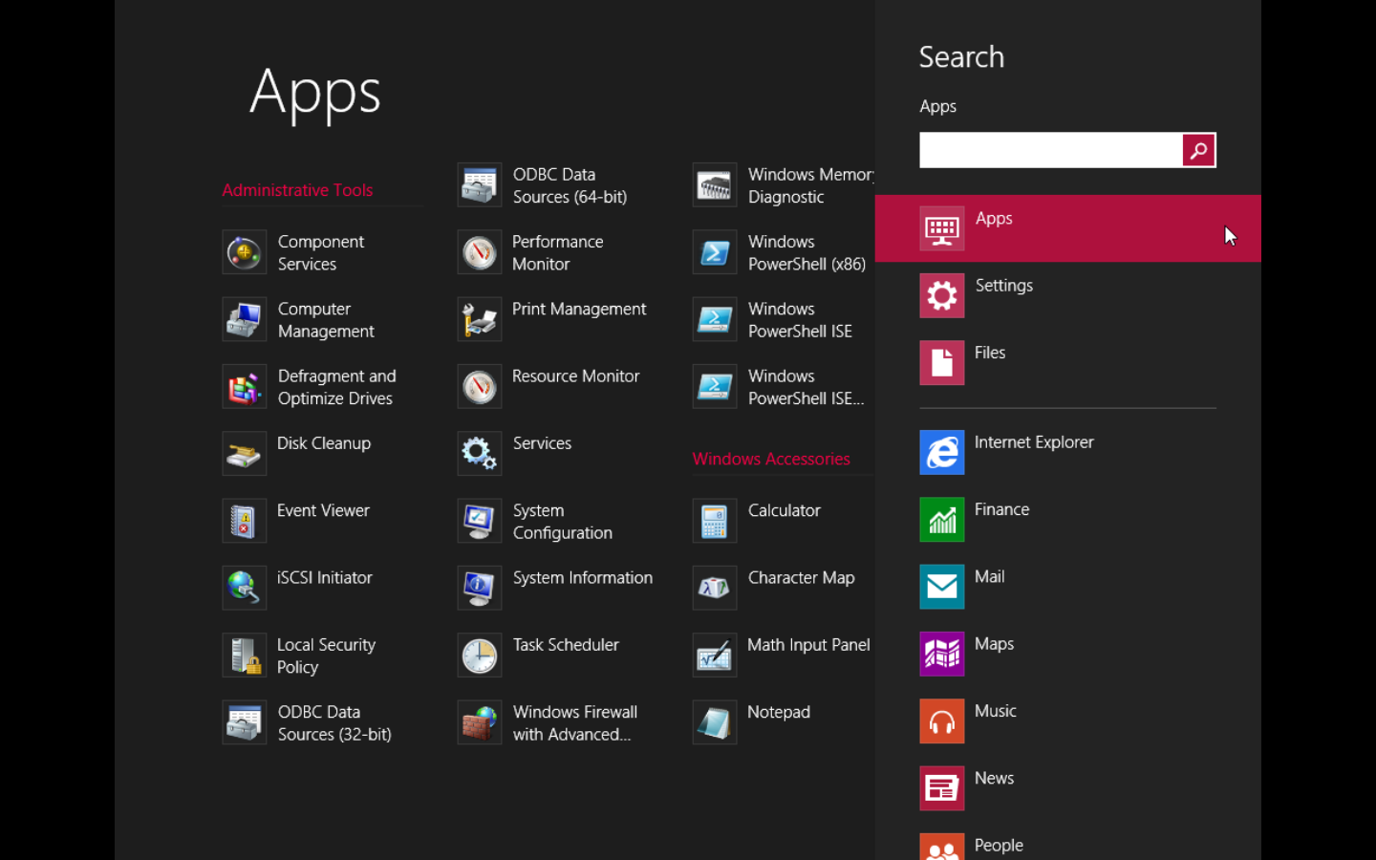Select Files search category
1376x860 pixels.
[1068, 362]
